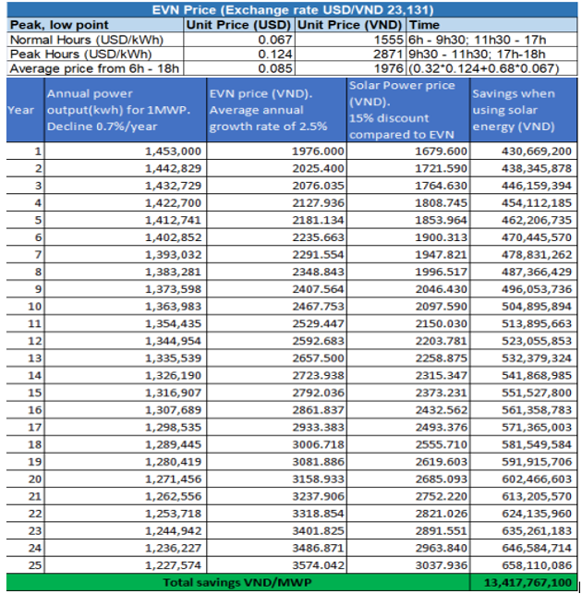Click 'Average price from 6h - 18h' cell

click(x=95, y=68)
